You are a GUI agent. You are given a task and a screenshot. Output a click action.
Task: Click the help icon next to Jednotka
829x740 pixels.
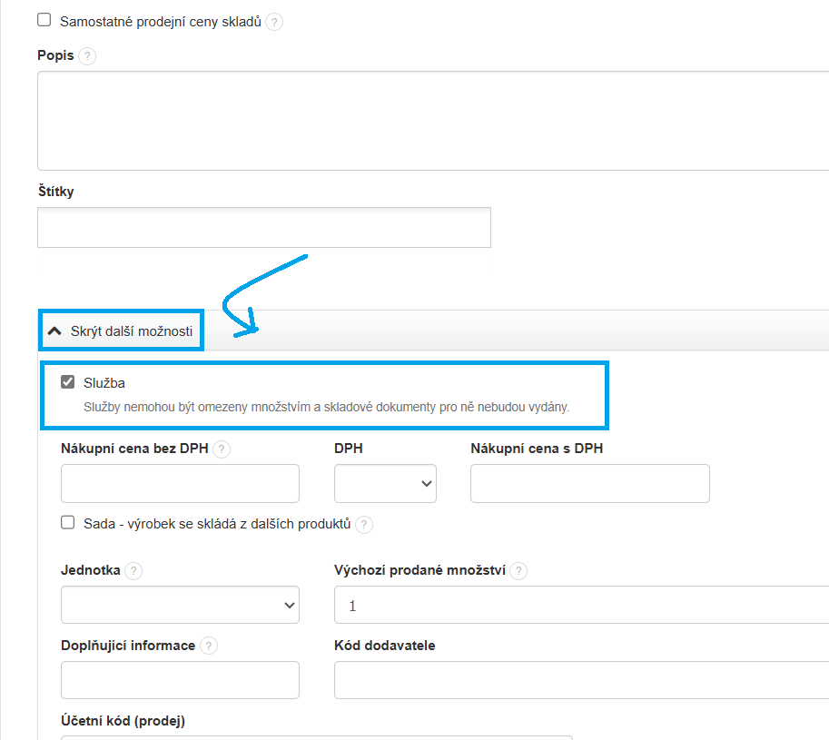click(x=133, y=571)
